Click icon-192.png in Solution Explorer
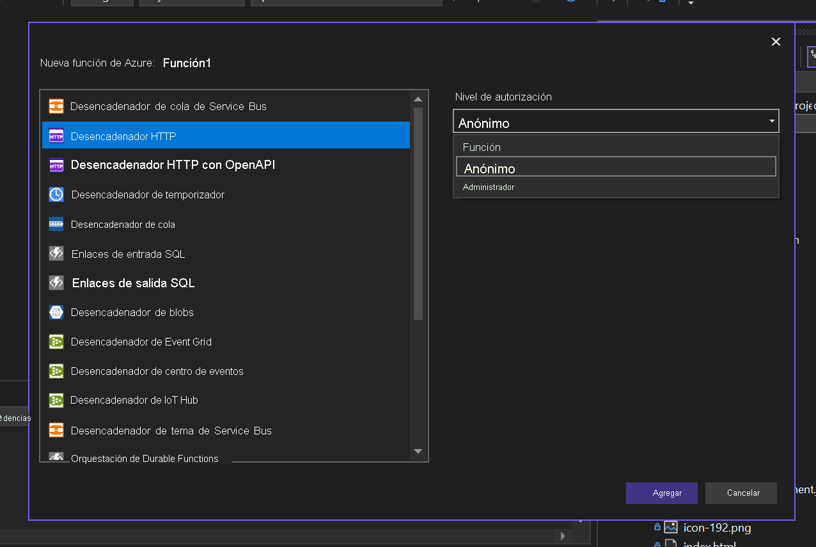The height and width of the screenshot is (547, 816). point(717,528)
